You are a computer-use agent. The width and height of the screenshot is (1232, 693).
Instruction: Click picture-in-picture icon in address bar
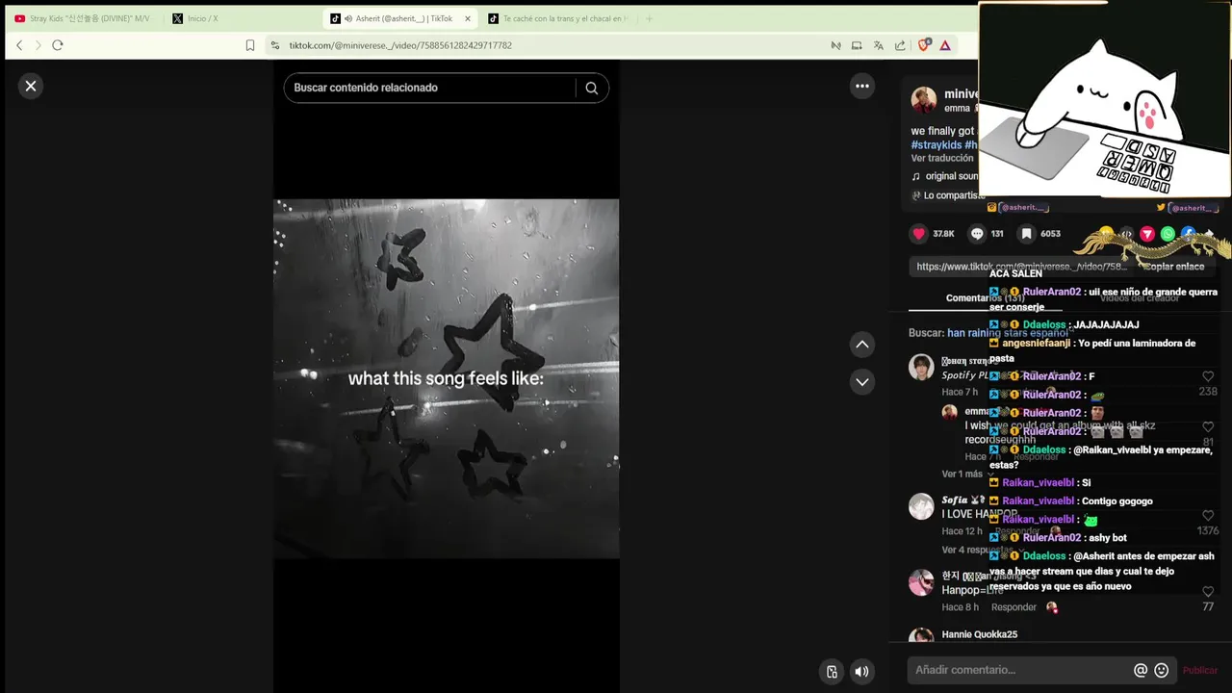(857, 45)
